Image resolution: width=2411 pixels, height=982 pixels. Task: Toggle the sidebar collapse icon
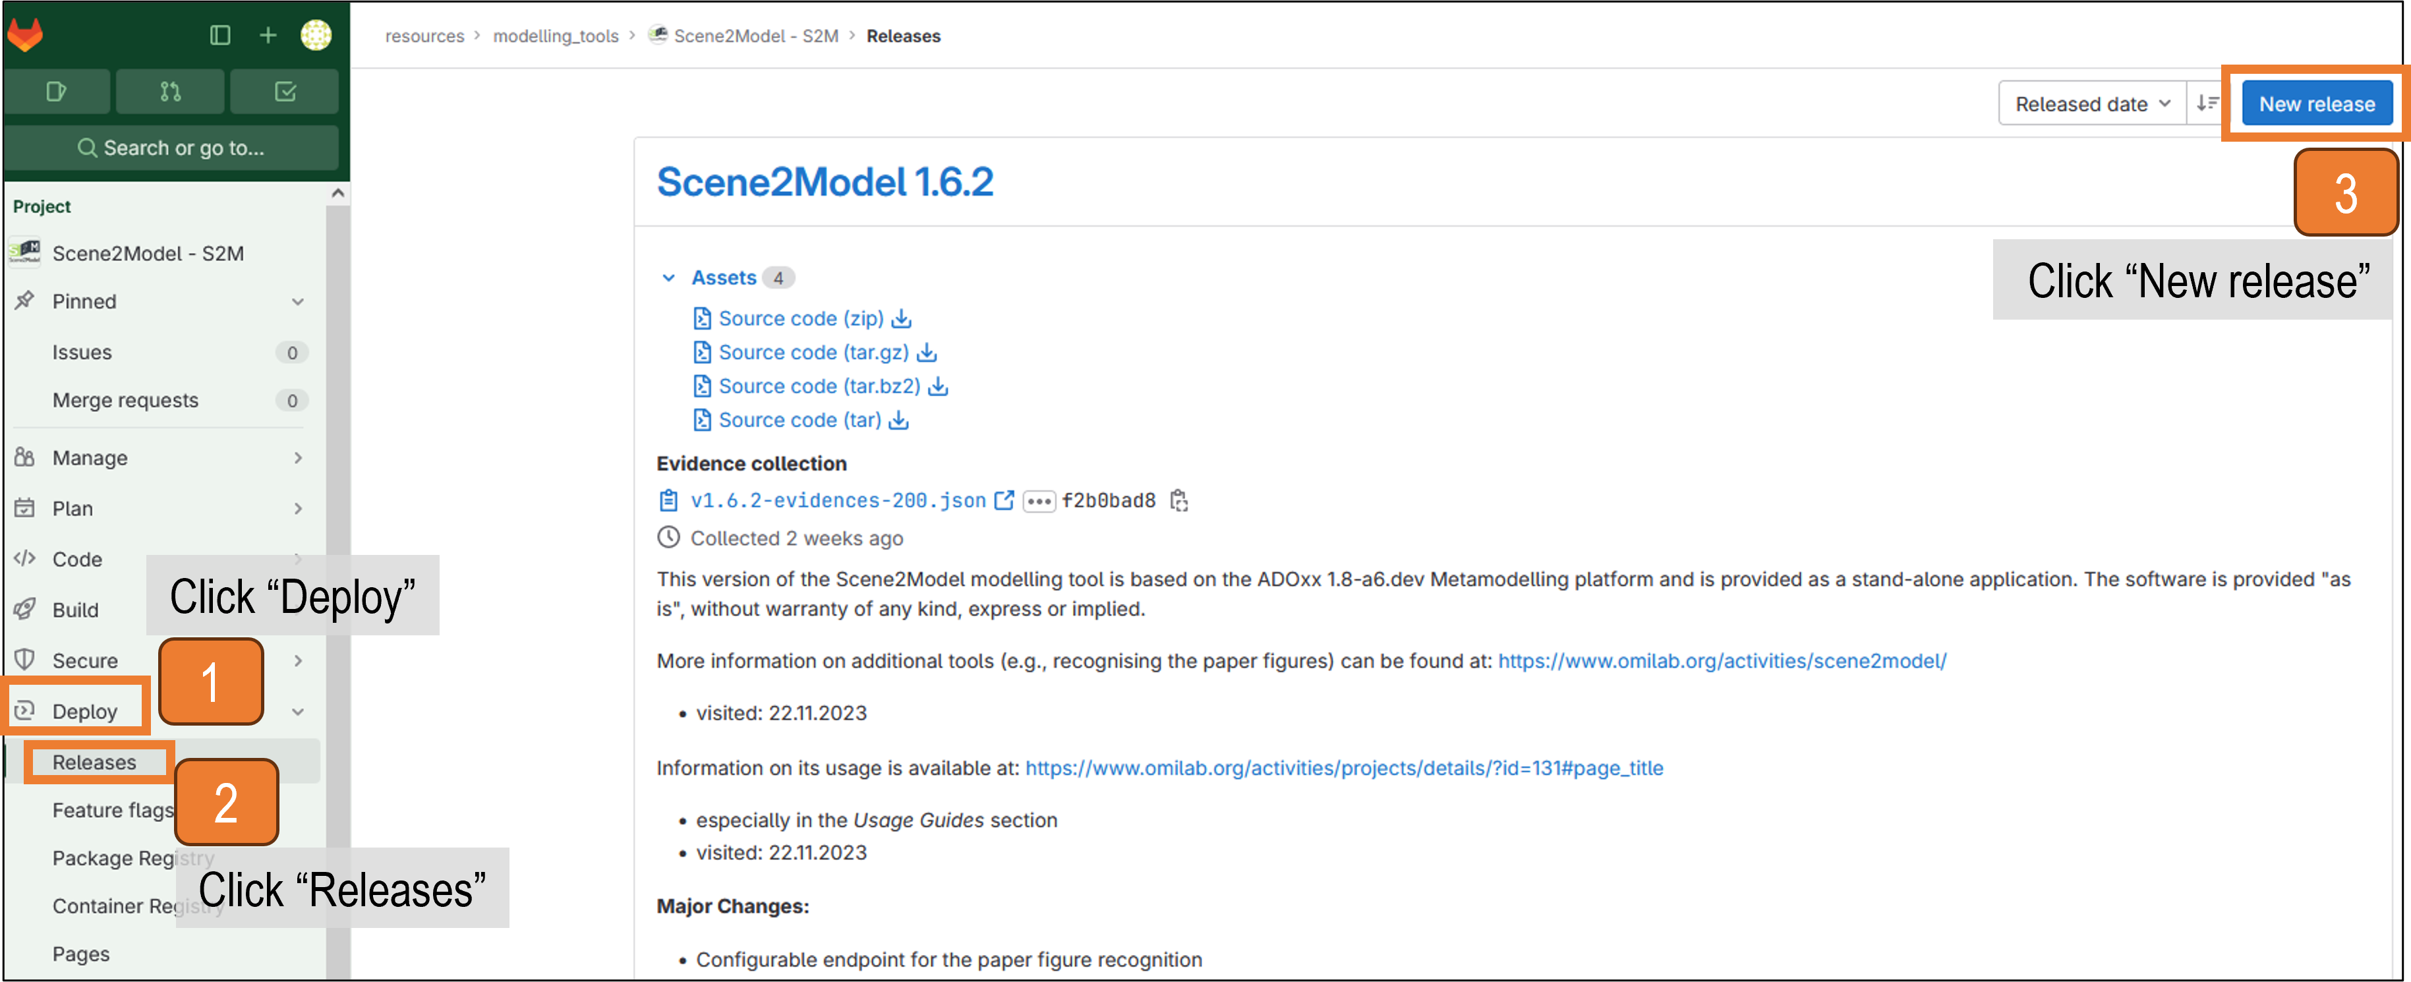[220, 36]
